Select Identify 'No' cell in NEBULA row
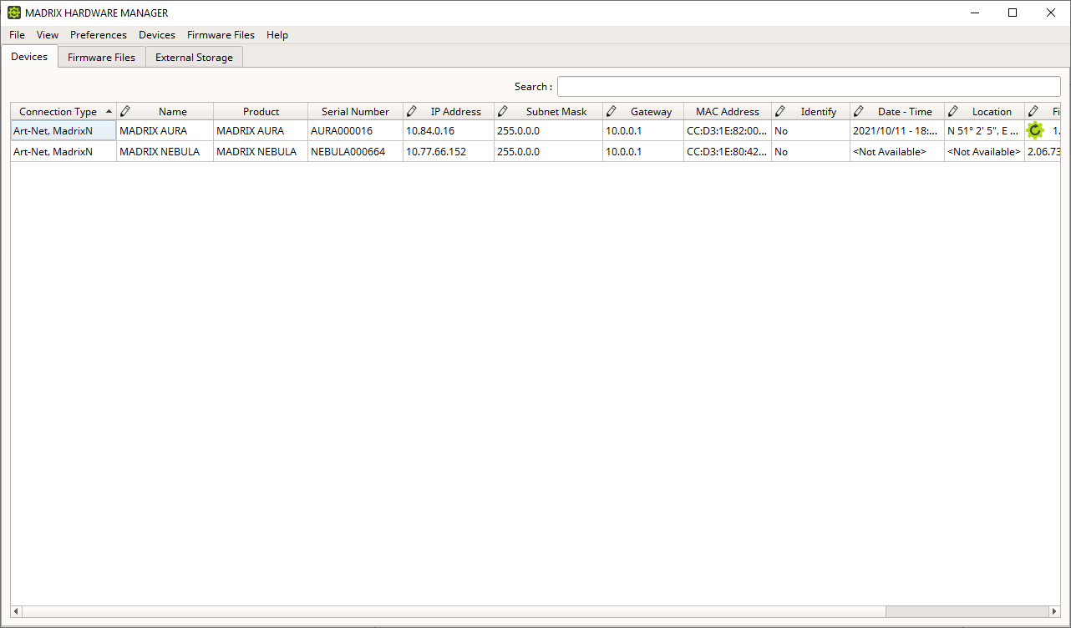 [x=810, y=152]
